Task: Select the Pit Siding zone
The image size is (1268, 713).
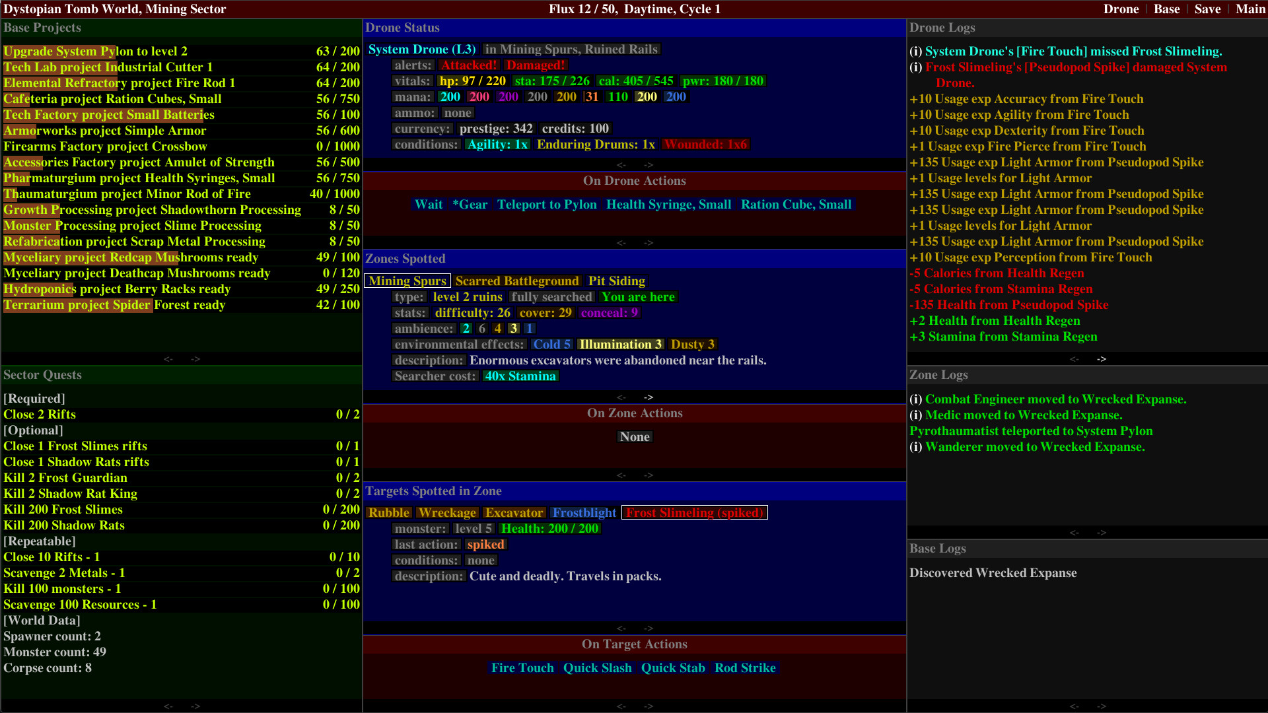Action: (x=616, y=281)
